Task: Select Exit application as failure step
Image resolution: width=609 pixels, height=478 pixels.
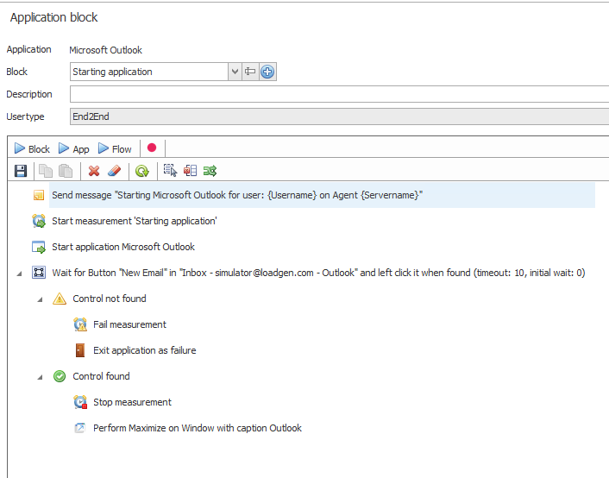Action: pyautogui.click(x=144, y=350)
